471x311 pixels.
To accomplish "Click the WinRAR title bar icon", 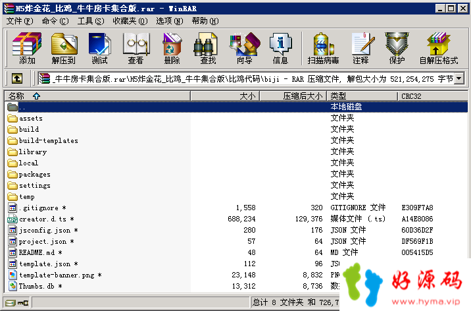I will (9, 9).
